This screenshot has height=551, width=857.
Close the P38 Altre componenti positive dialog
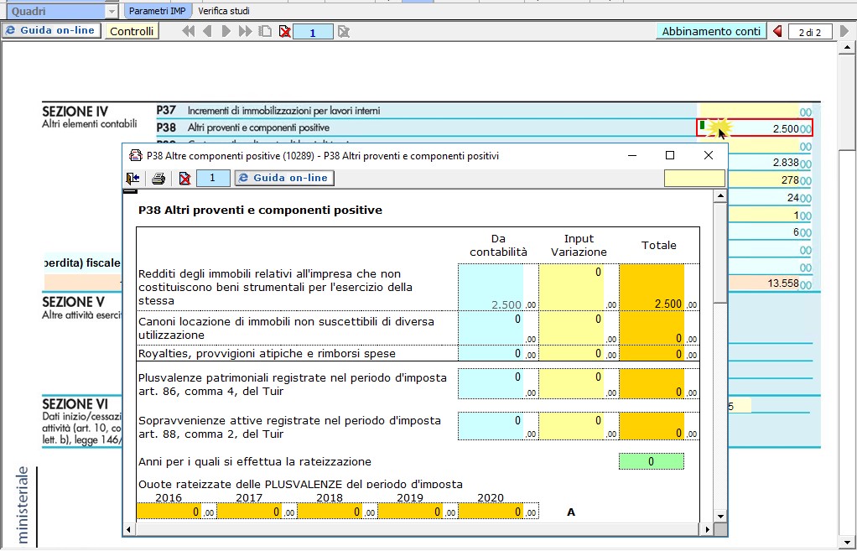[709, 155]
